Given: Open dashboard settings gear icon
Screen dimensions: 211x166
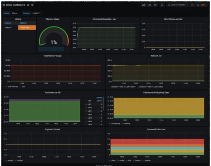Looking at the screenshot, I should (155, 5).
